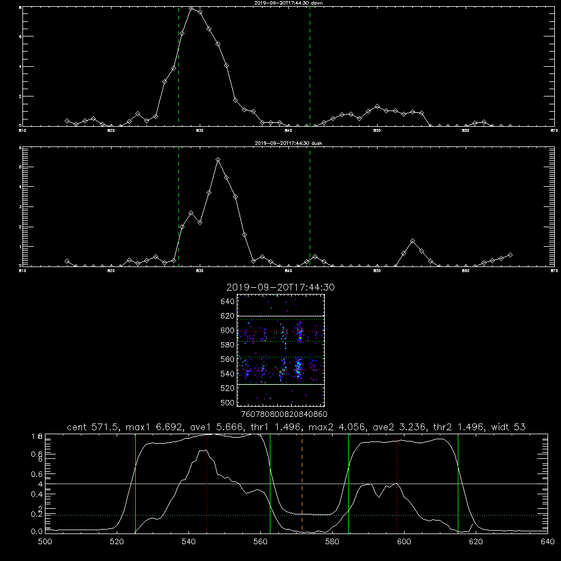Image resolution: width=561 pixels, height=561 pixels.
Task: Click the x-axis label '640' on the profile plot
Action: tap(548, 542)
